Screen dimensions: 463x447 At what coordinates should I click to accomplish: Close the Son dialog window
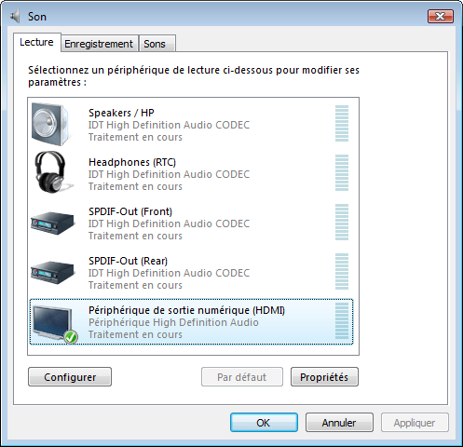click(441, 16)
